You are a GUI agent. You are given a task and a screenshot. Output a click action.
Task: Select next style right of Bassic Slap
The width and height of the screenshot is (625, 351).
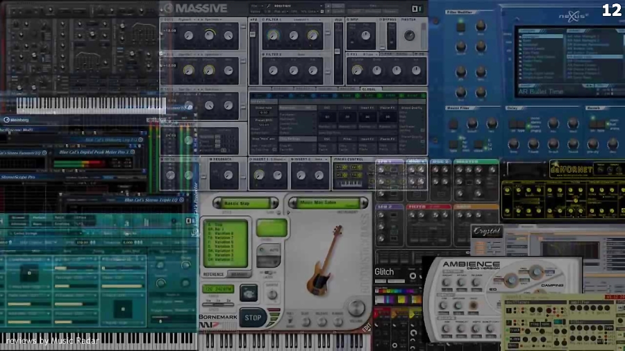(274, 203)
